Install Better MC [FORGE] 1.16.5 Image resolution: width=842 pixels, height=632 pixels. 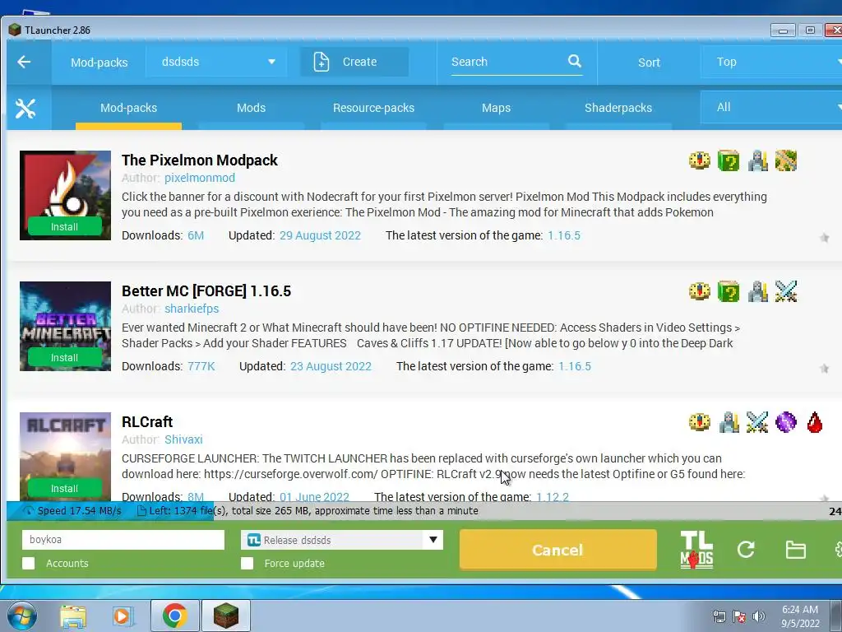[x=64, y=357]
